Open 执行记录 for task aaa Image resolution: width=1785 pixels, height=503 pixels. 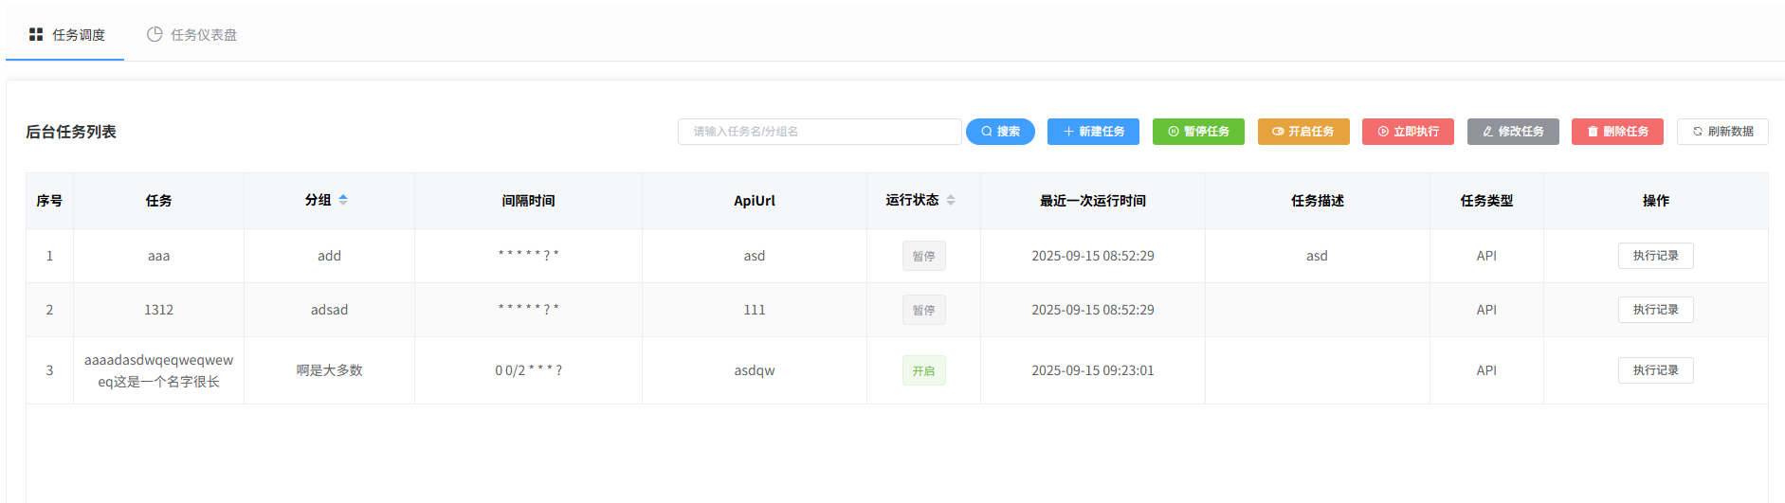coord(1655,256)
